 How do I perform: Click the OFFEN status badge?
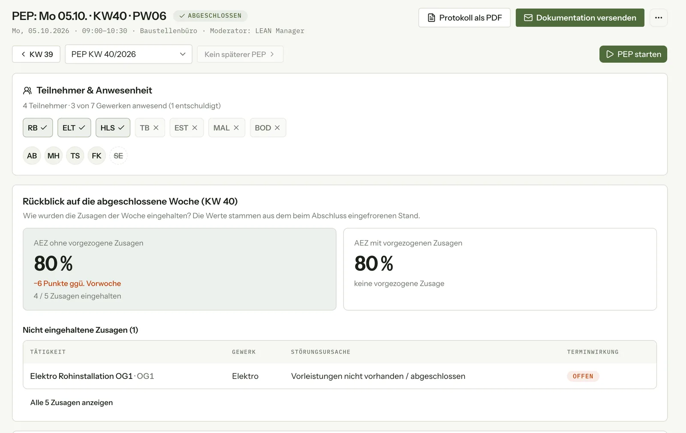pos(583,376)
